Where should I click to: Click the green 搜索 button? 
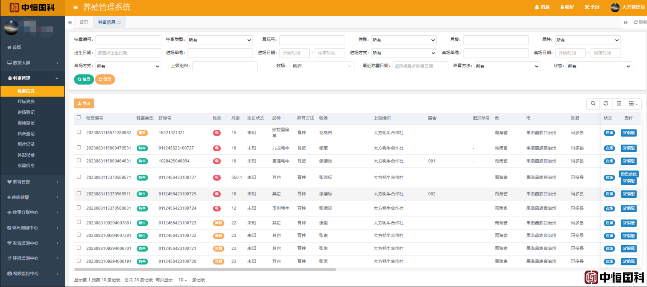click(84, 79)
